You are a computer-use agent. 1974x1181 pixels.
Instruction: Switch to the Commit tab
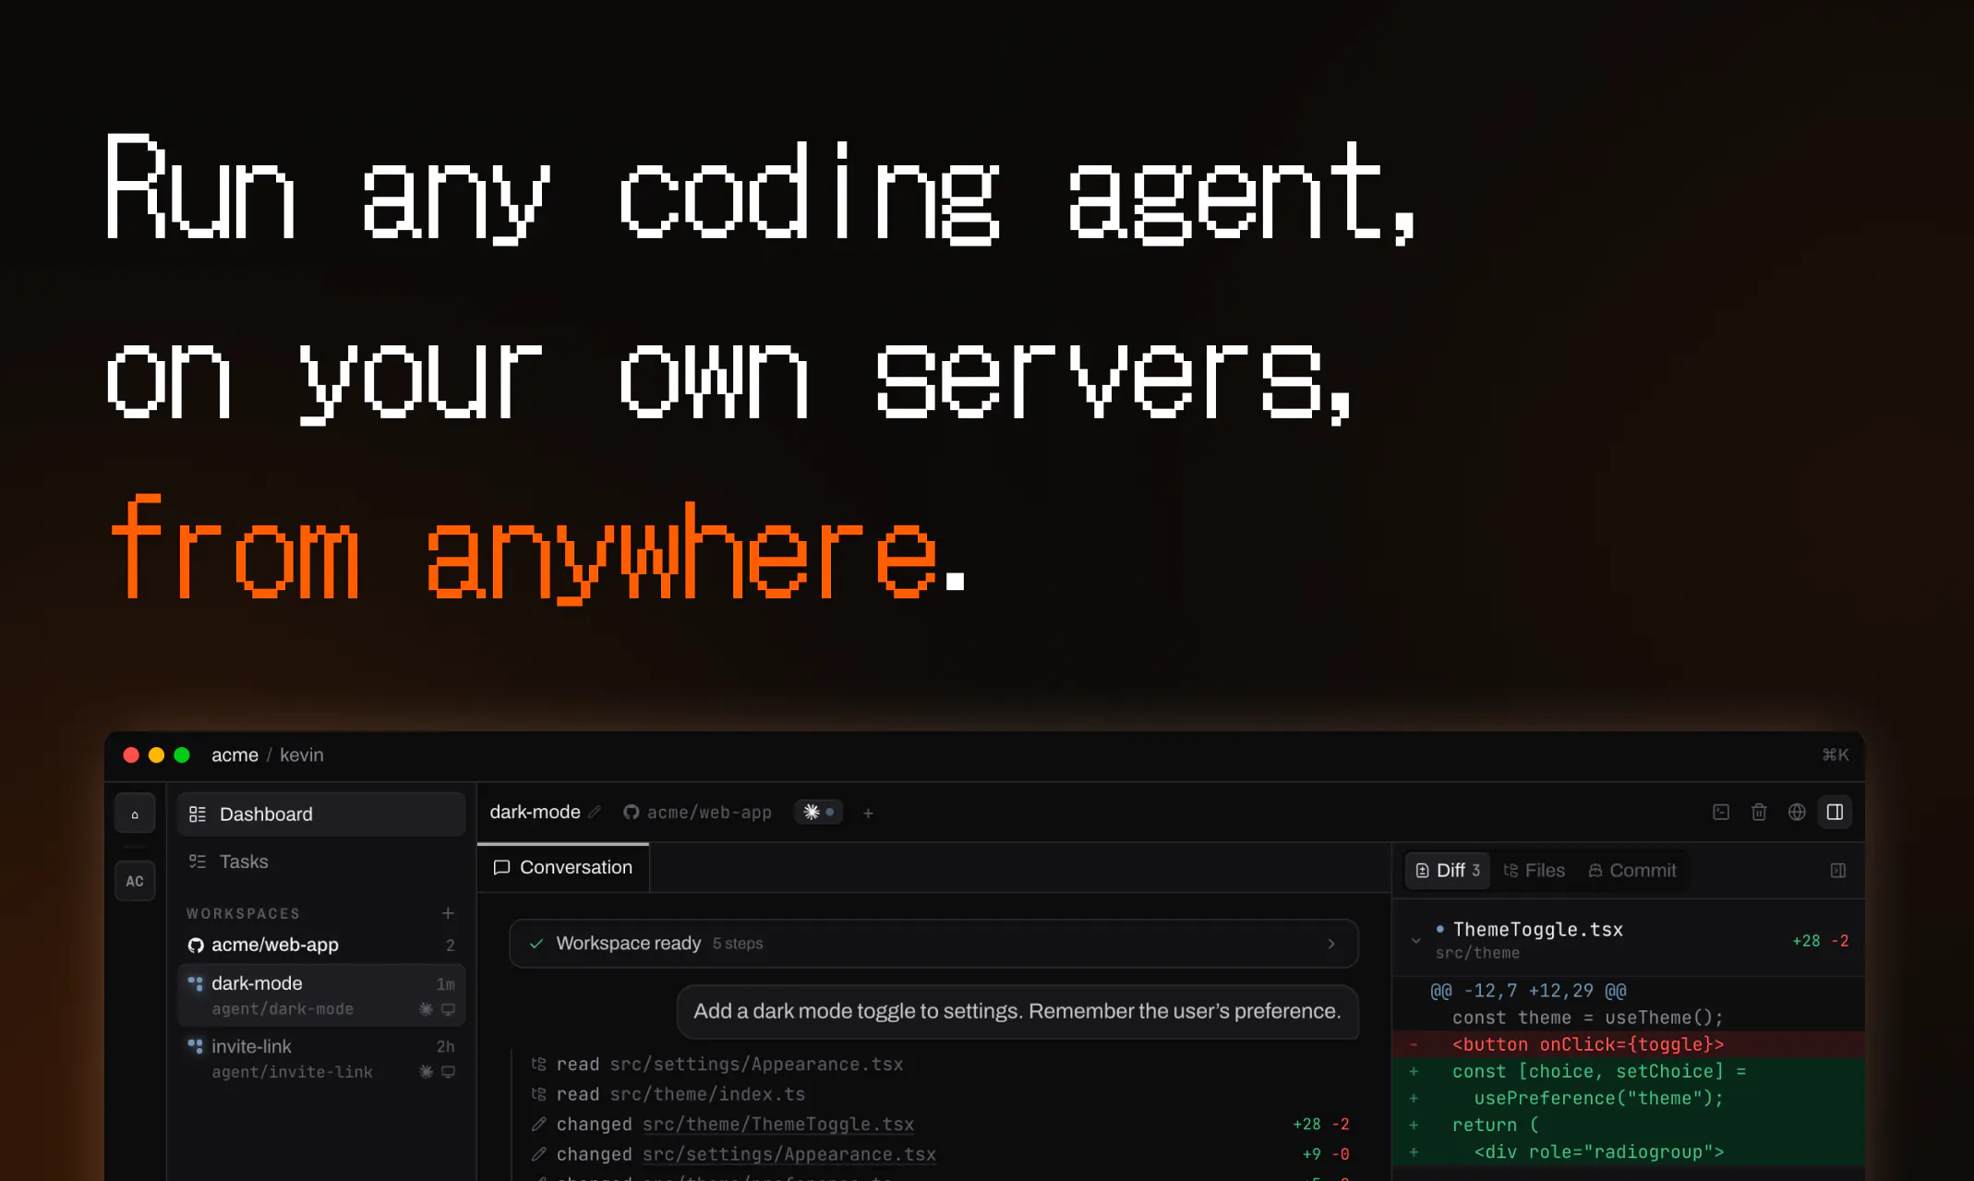(x=1631, y=871)
